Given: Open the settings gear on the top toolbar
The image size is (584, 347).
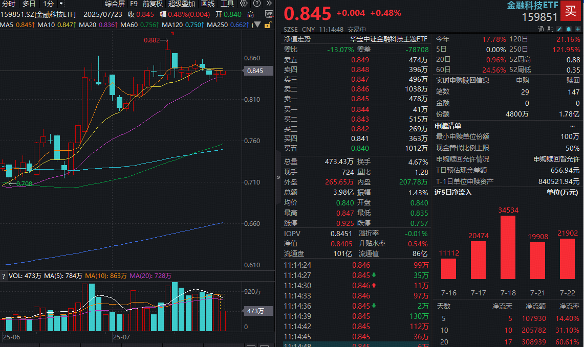Looking at the screenshot, I should coord(243,3).
